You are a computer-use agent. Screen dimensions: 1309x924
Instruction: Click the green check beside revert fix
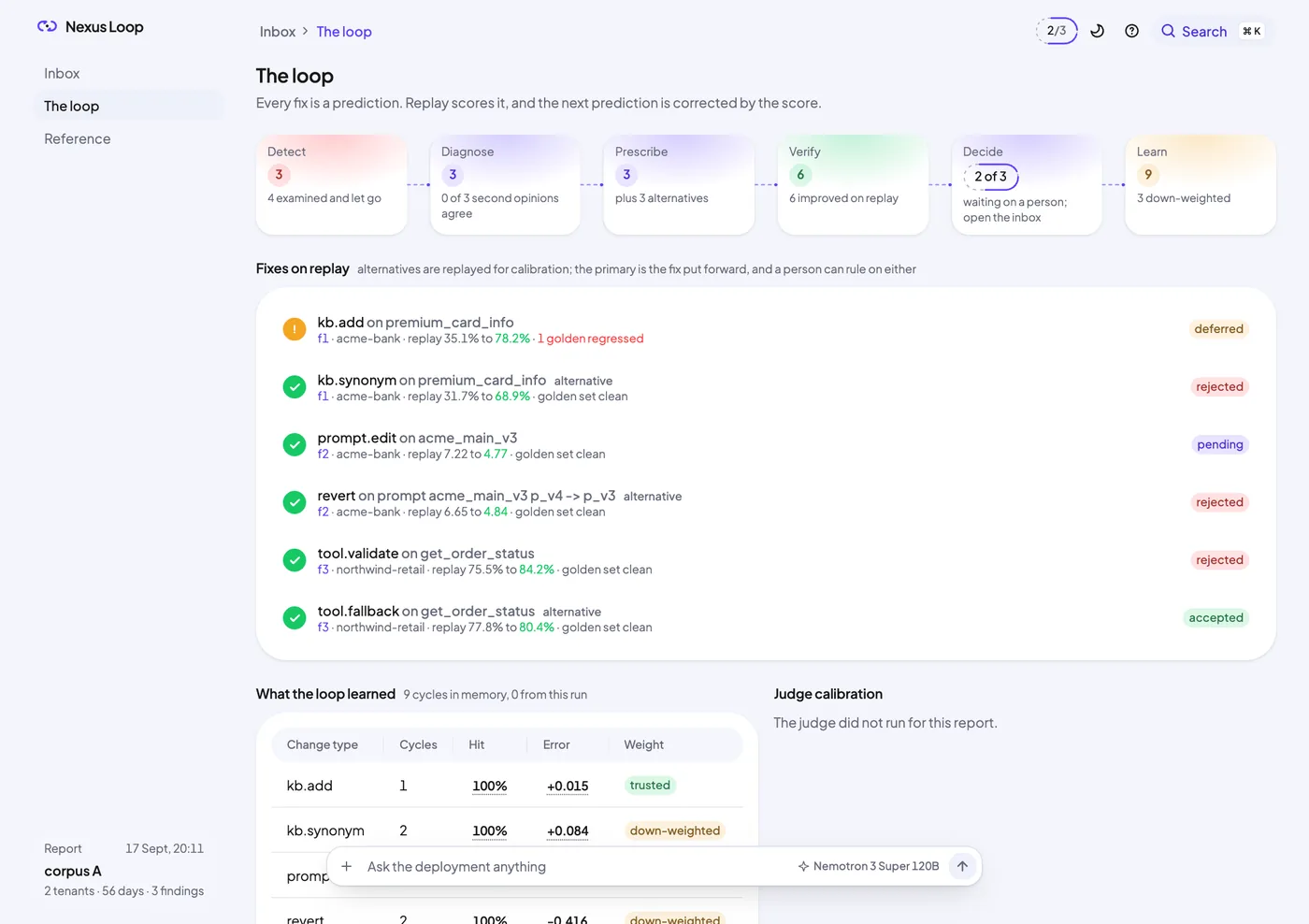click(295, 503)
